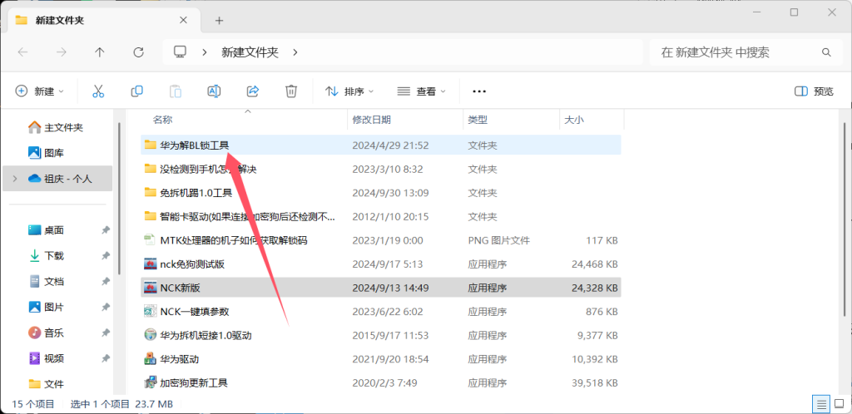Sort by 名称 column header

coord(162,120)
